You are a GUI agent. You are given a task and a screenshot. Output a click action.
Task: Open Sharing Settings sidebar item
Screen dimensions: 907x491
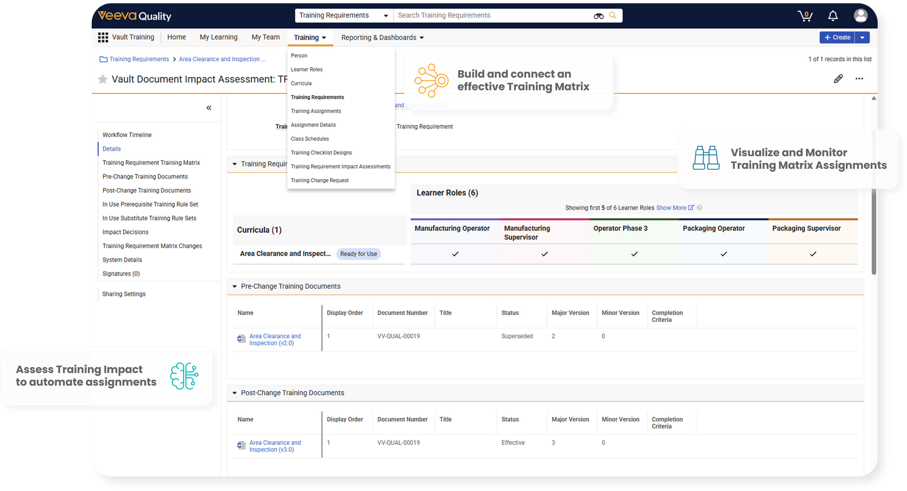[124, 294]
